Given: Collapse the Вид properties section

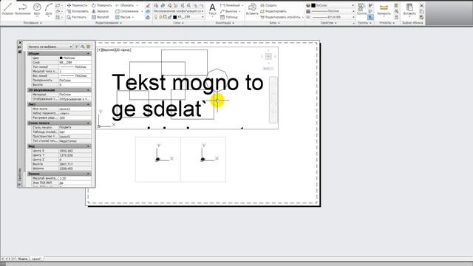Looking at the screenshot, I should 88,146.
